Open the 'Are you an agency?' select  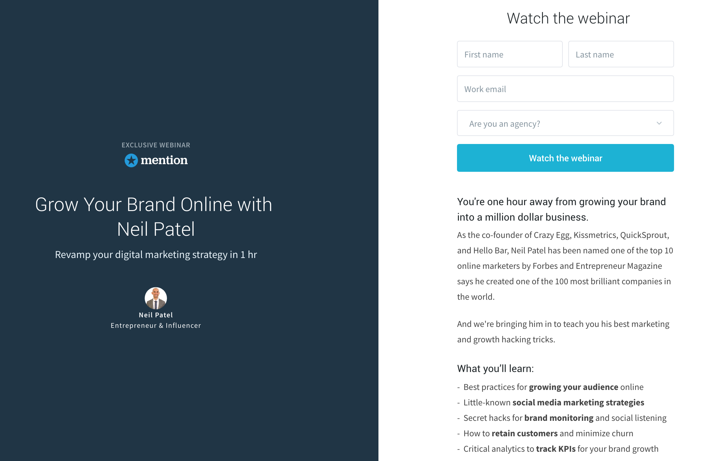click(x=565, y=123)
